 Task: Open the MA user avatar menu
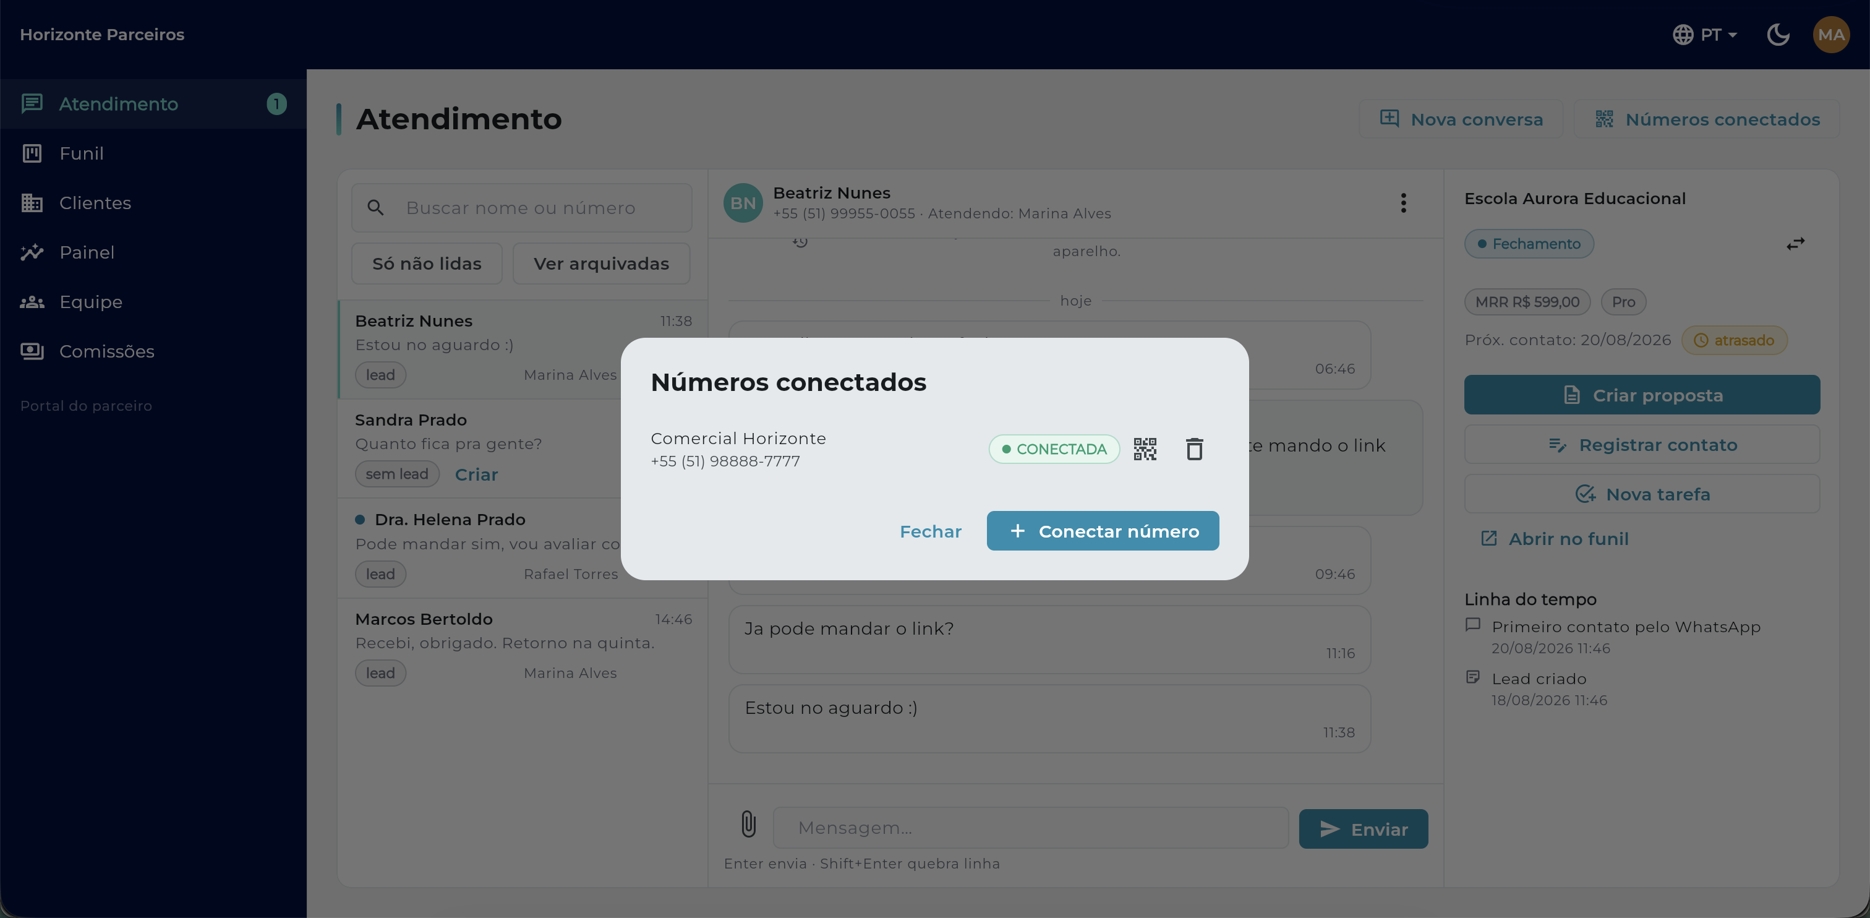(x=1831, y=34)
